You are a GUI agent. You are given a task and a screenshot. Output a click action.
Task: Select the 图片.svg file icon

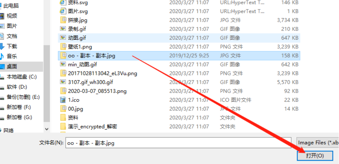[x=63, y=11]
